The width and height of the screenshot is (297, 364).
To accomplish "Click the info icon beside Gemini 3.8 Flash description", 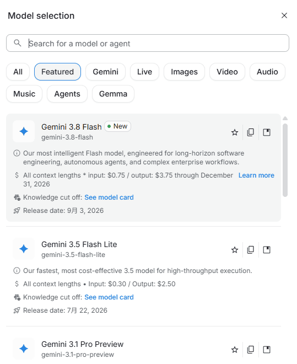I will pos(17,153).
